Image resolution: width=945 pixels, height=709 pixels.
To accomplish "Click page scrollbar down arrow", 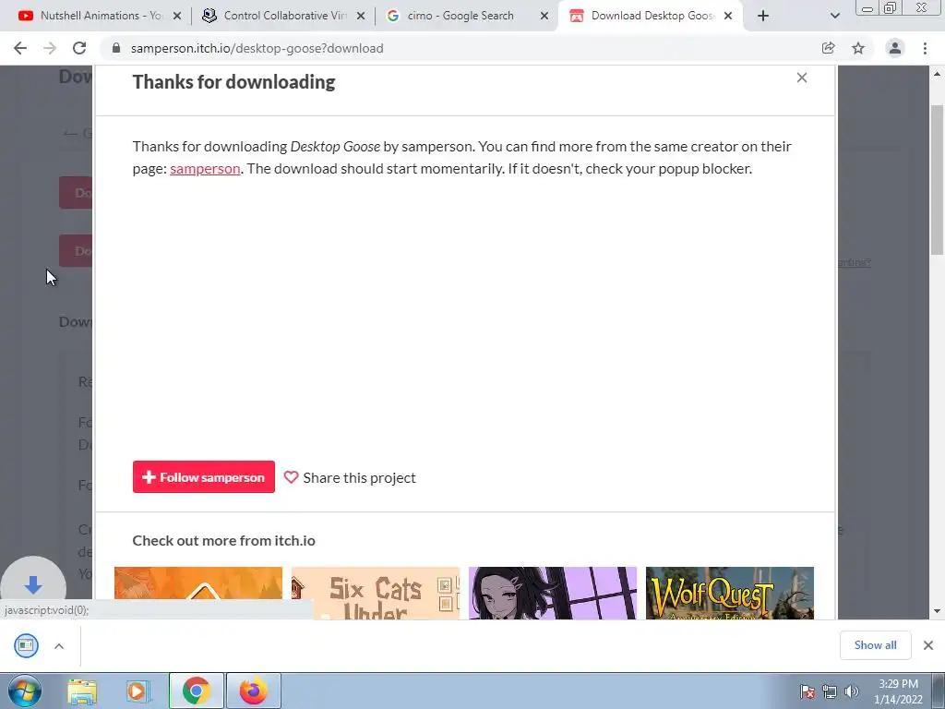I will (x=938, y=611).
